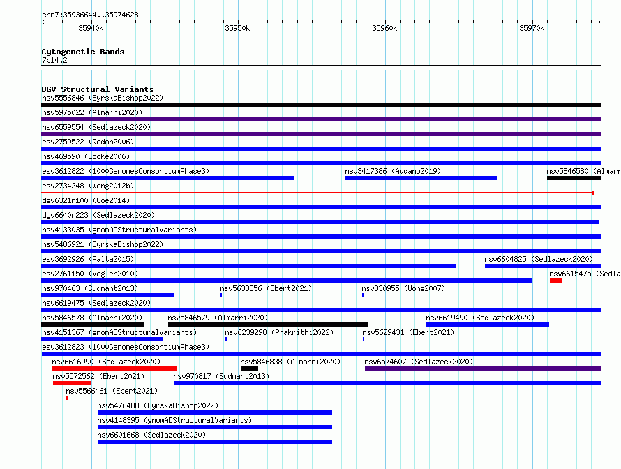Click nsv3417386 (Audano2019) label
Image resolution: width=621 pixels, height=469 pixels.
pos(393,171)
